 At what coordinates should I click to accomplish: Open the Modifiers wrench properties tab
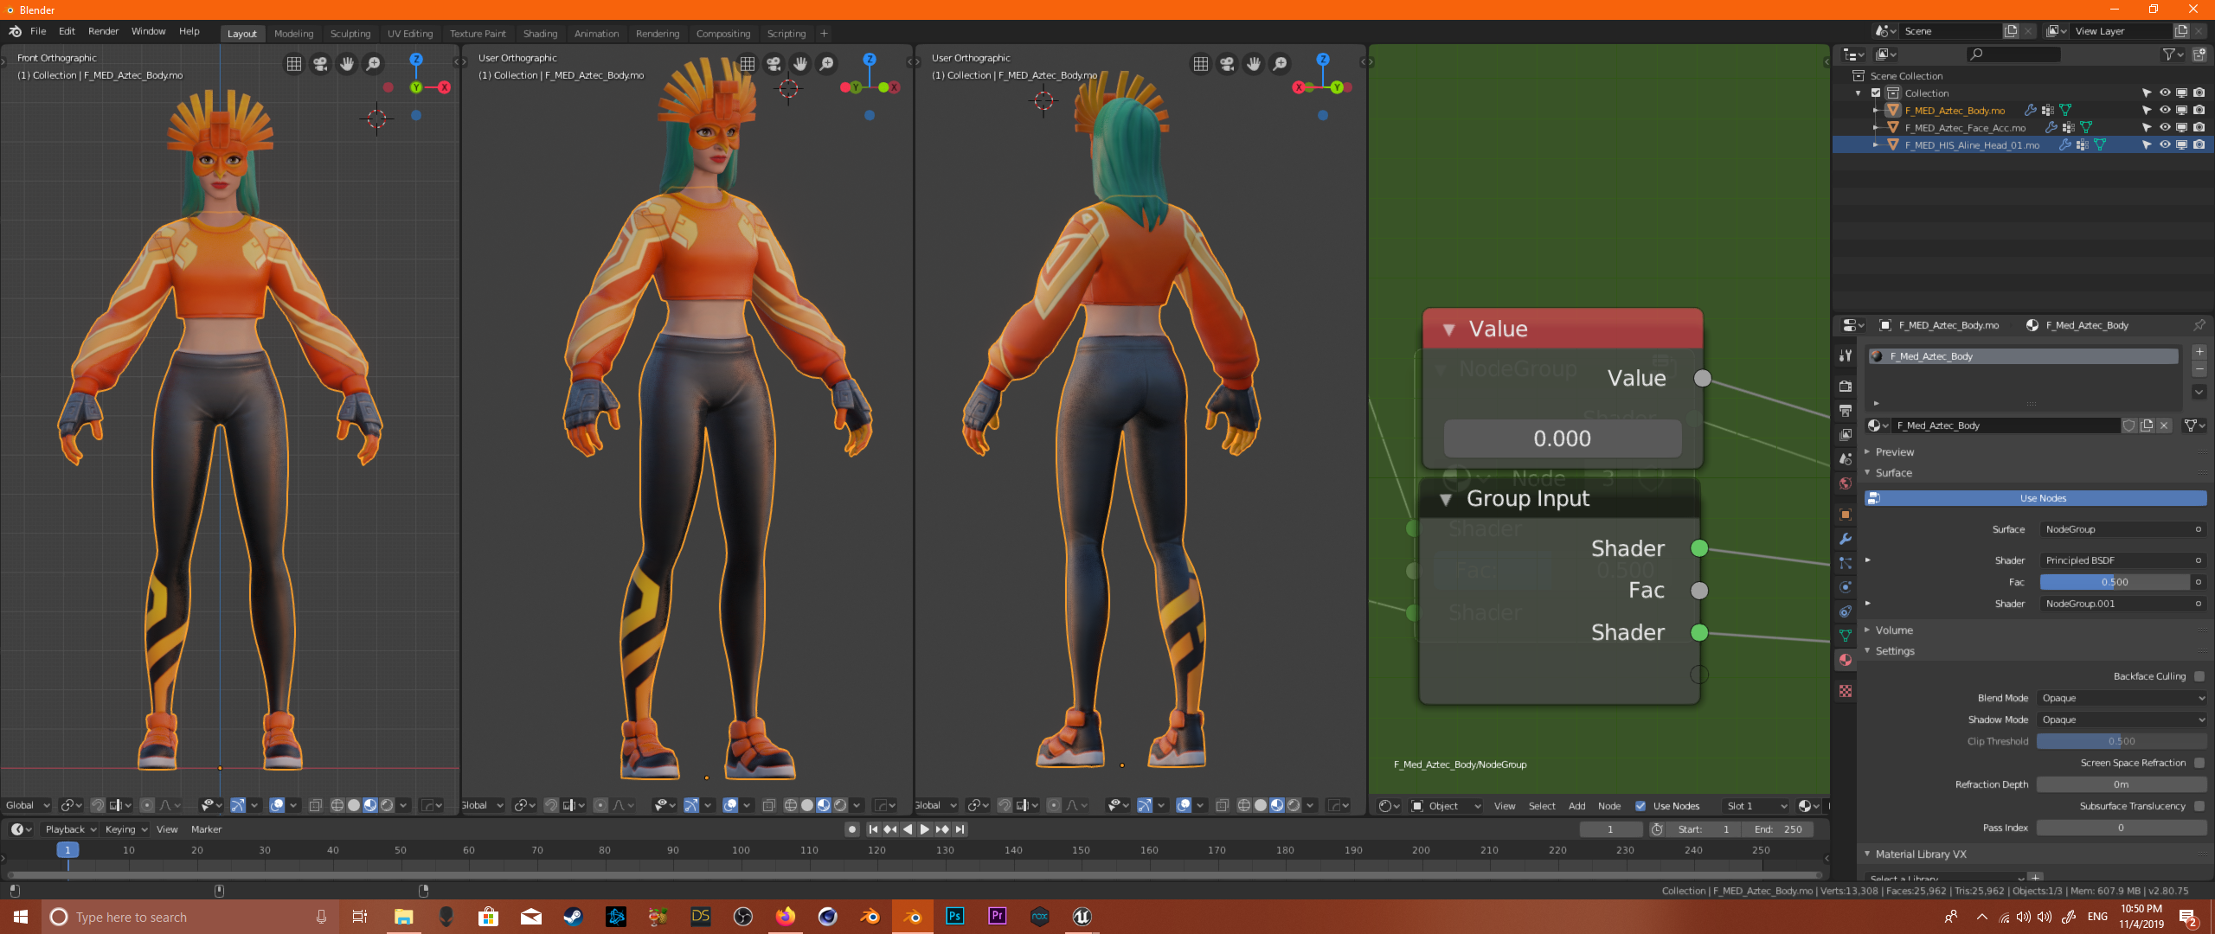click(x=1846, y=539)
